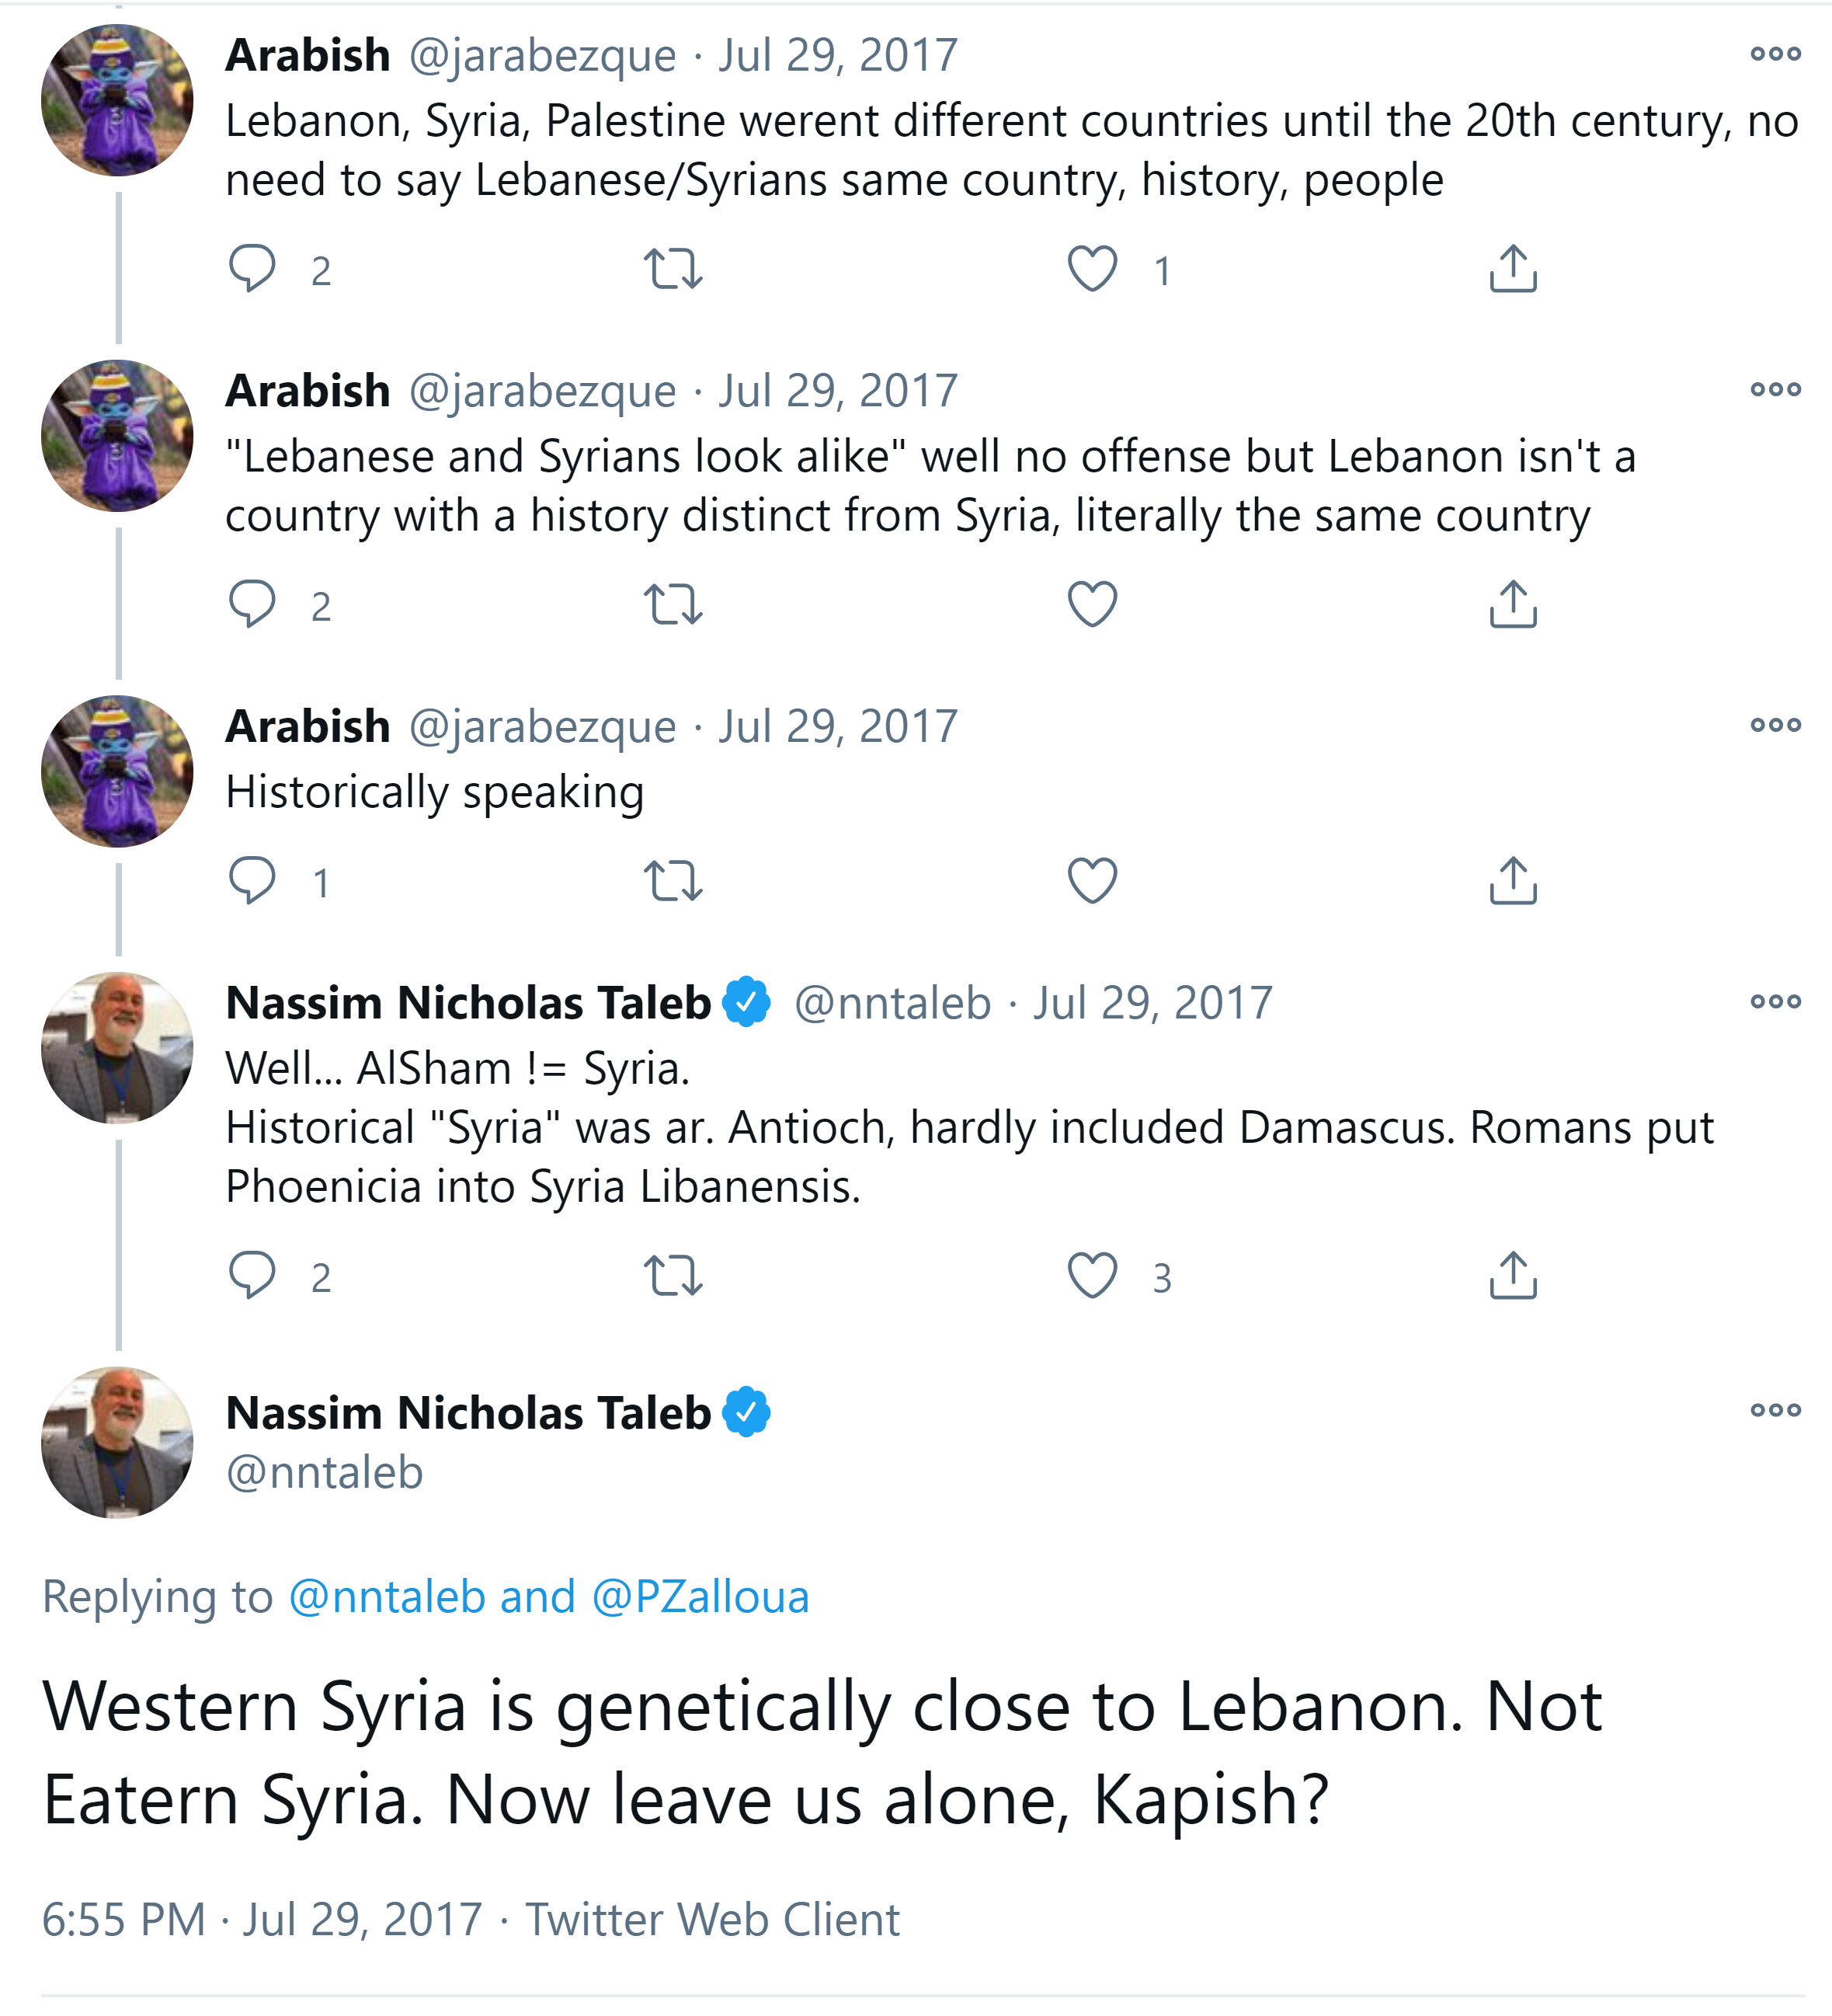Viewport: 1832px width, 2016px height.
Task: Open more options on main Taleb tweet
Action: point(1775,1410)
